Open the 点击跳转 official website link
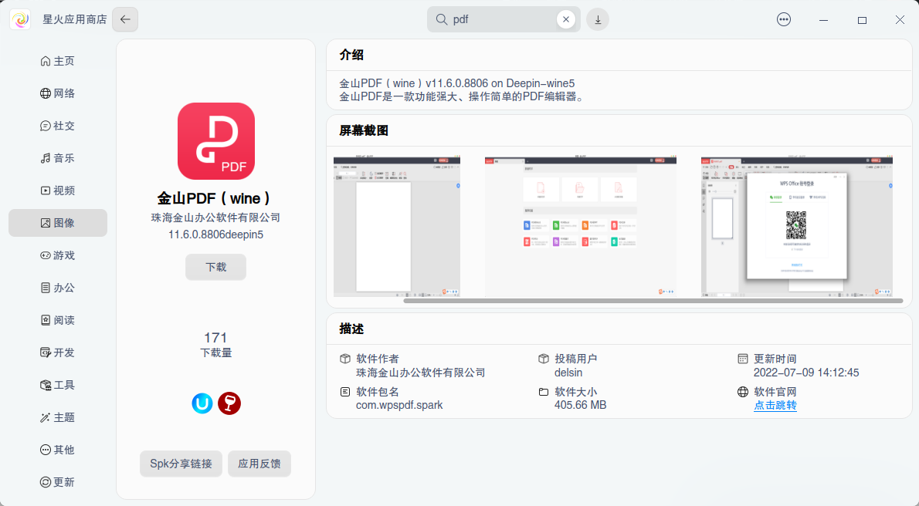The height and width of the screenshot is (506, 919). tap(775, 404)
